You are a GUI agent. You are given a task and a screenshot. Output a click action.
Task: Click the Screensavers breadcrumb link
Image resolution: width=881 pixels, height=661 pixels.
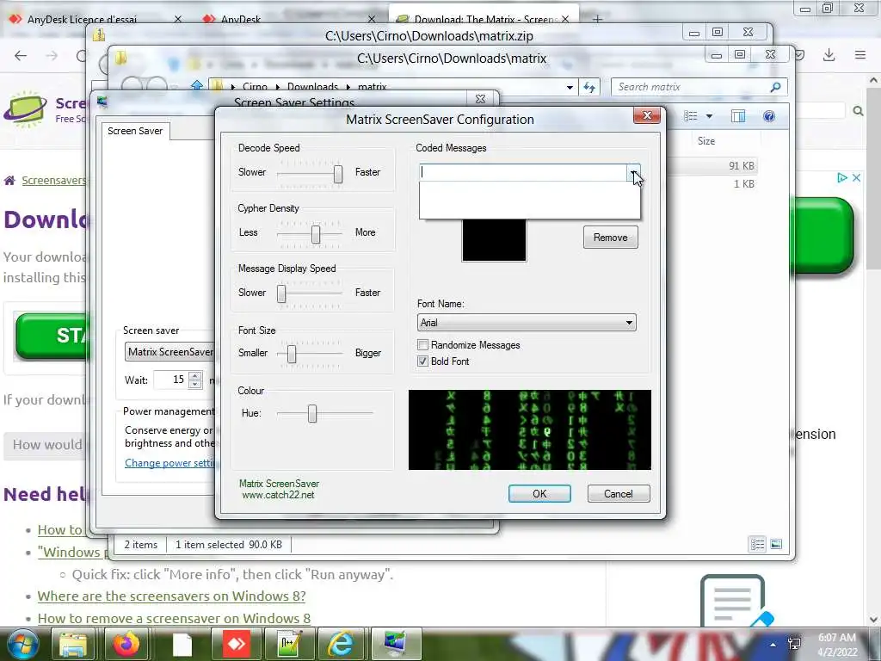coord(54,181)
